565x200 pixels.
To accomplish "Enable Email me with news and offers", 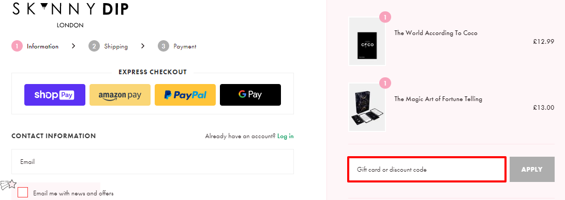I will pos(23,192).
